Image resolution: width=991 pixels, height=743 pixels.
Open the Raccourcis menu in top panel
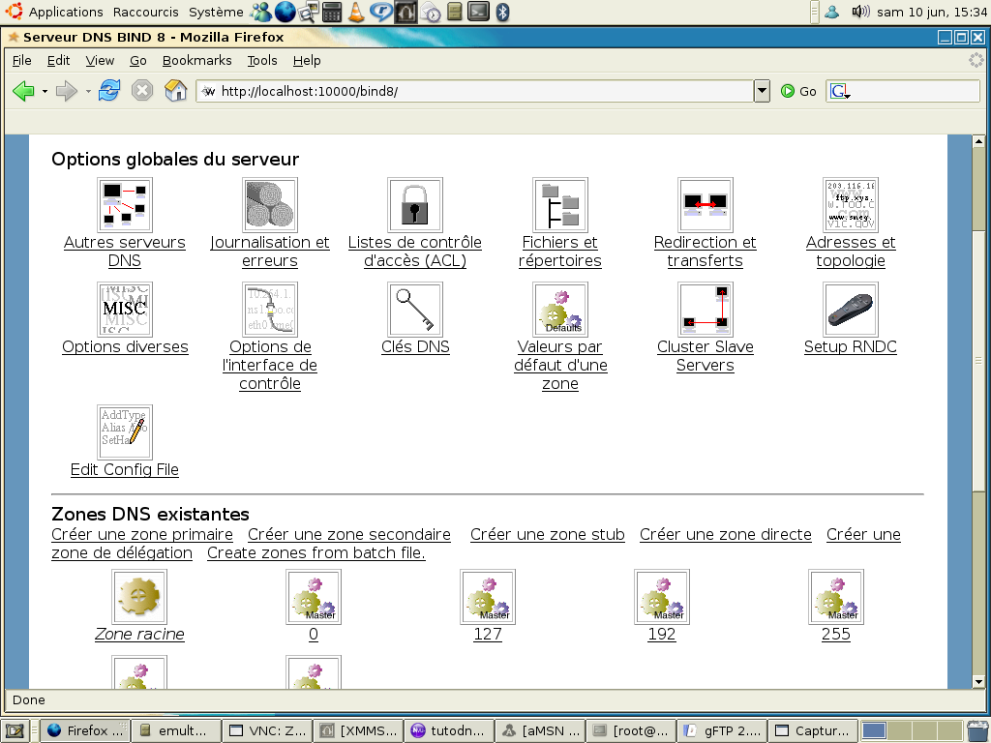click(146, 12)
